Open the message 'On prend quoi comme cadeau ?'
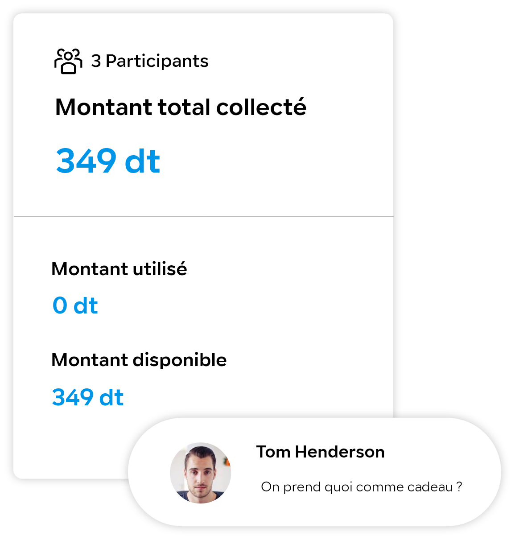The width and height of the screenshot is (515, 540). click(361, 487)
